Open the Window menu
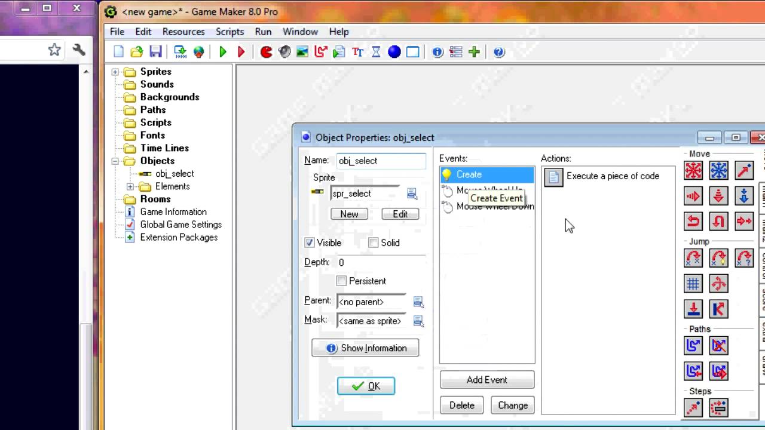This screenshot has height=430, width=765. tap(300, 32)
